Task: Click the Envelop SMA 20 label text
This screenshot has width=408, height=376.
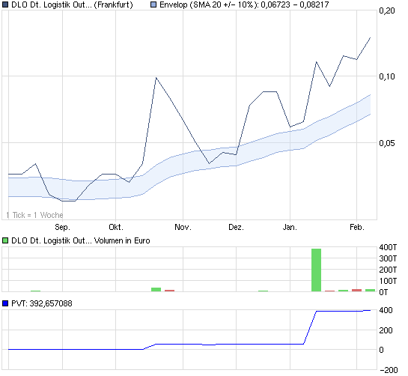Action: (244, 4)
